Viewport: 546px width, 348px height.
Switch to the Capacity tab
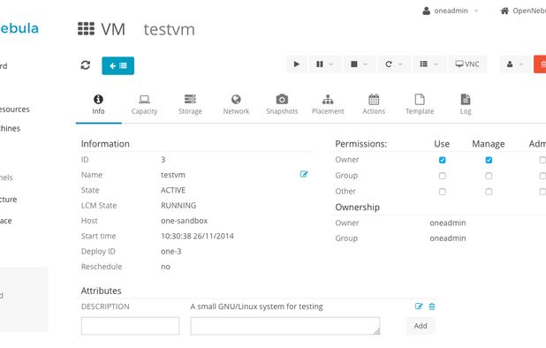click(144, 104)
